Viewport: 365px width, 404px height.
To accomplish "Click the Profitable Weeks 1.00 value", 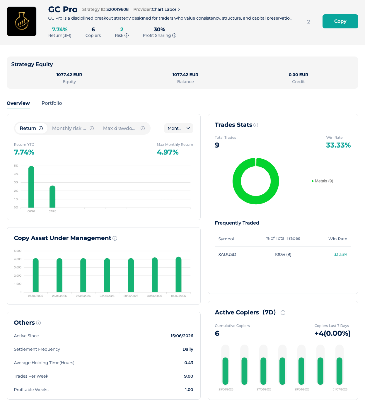I will pos(189,390).
